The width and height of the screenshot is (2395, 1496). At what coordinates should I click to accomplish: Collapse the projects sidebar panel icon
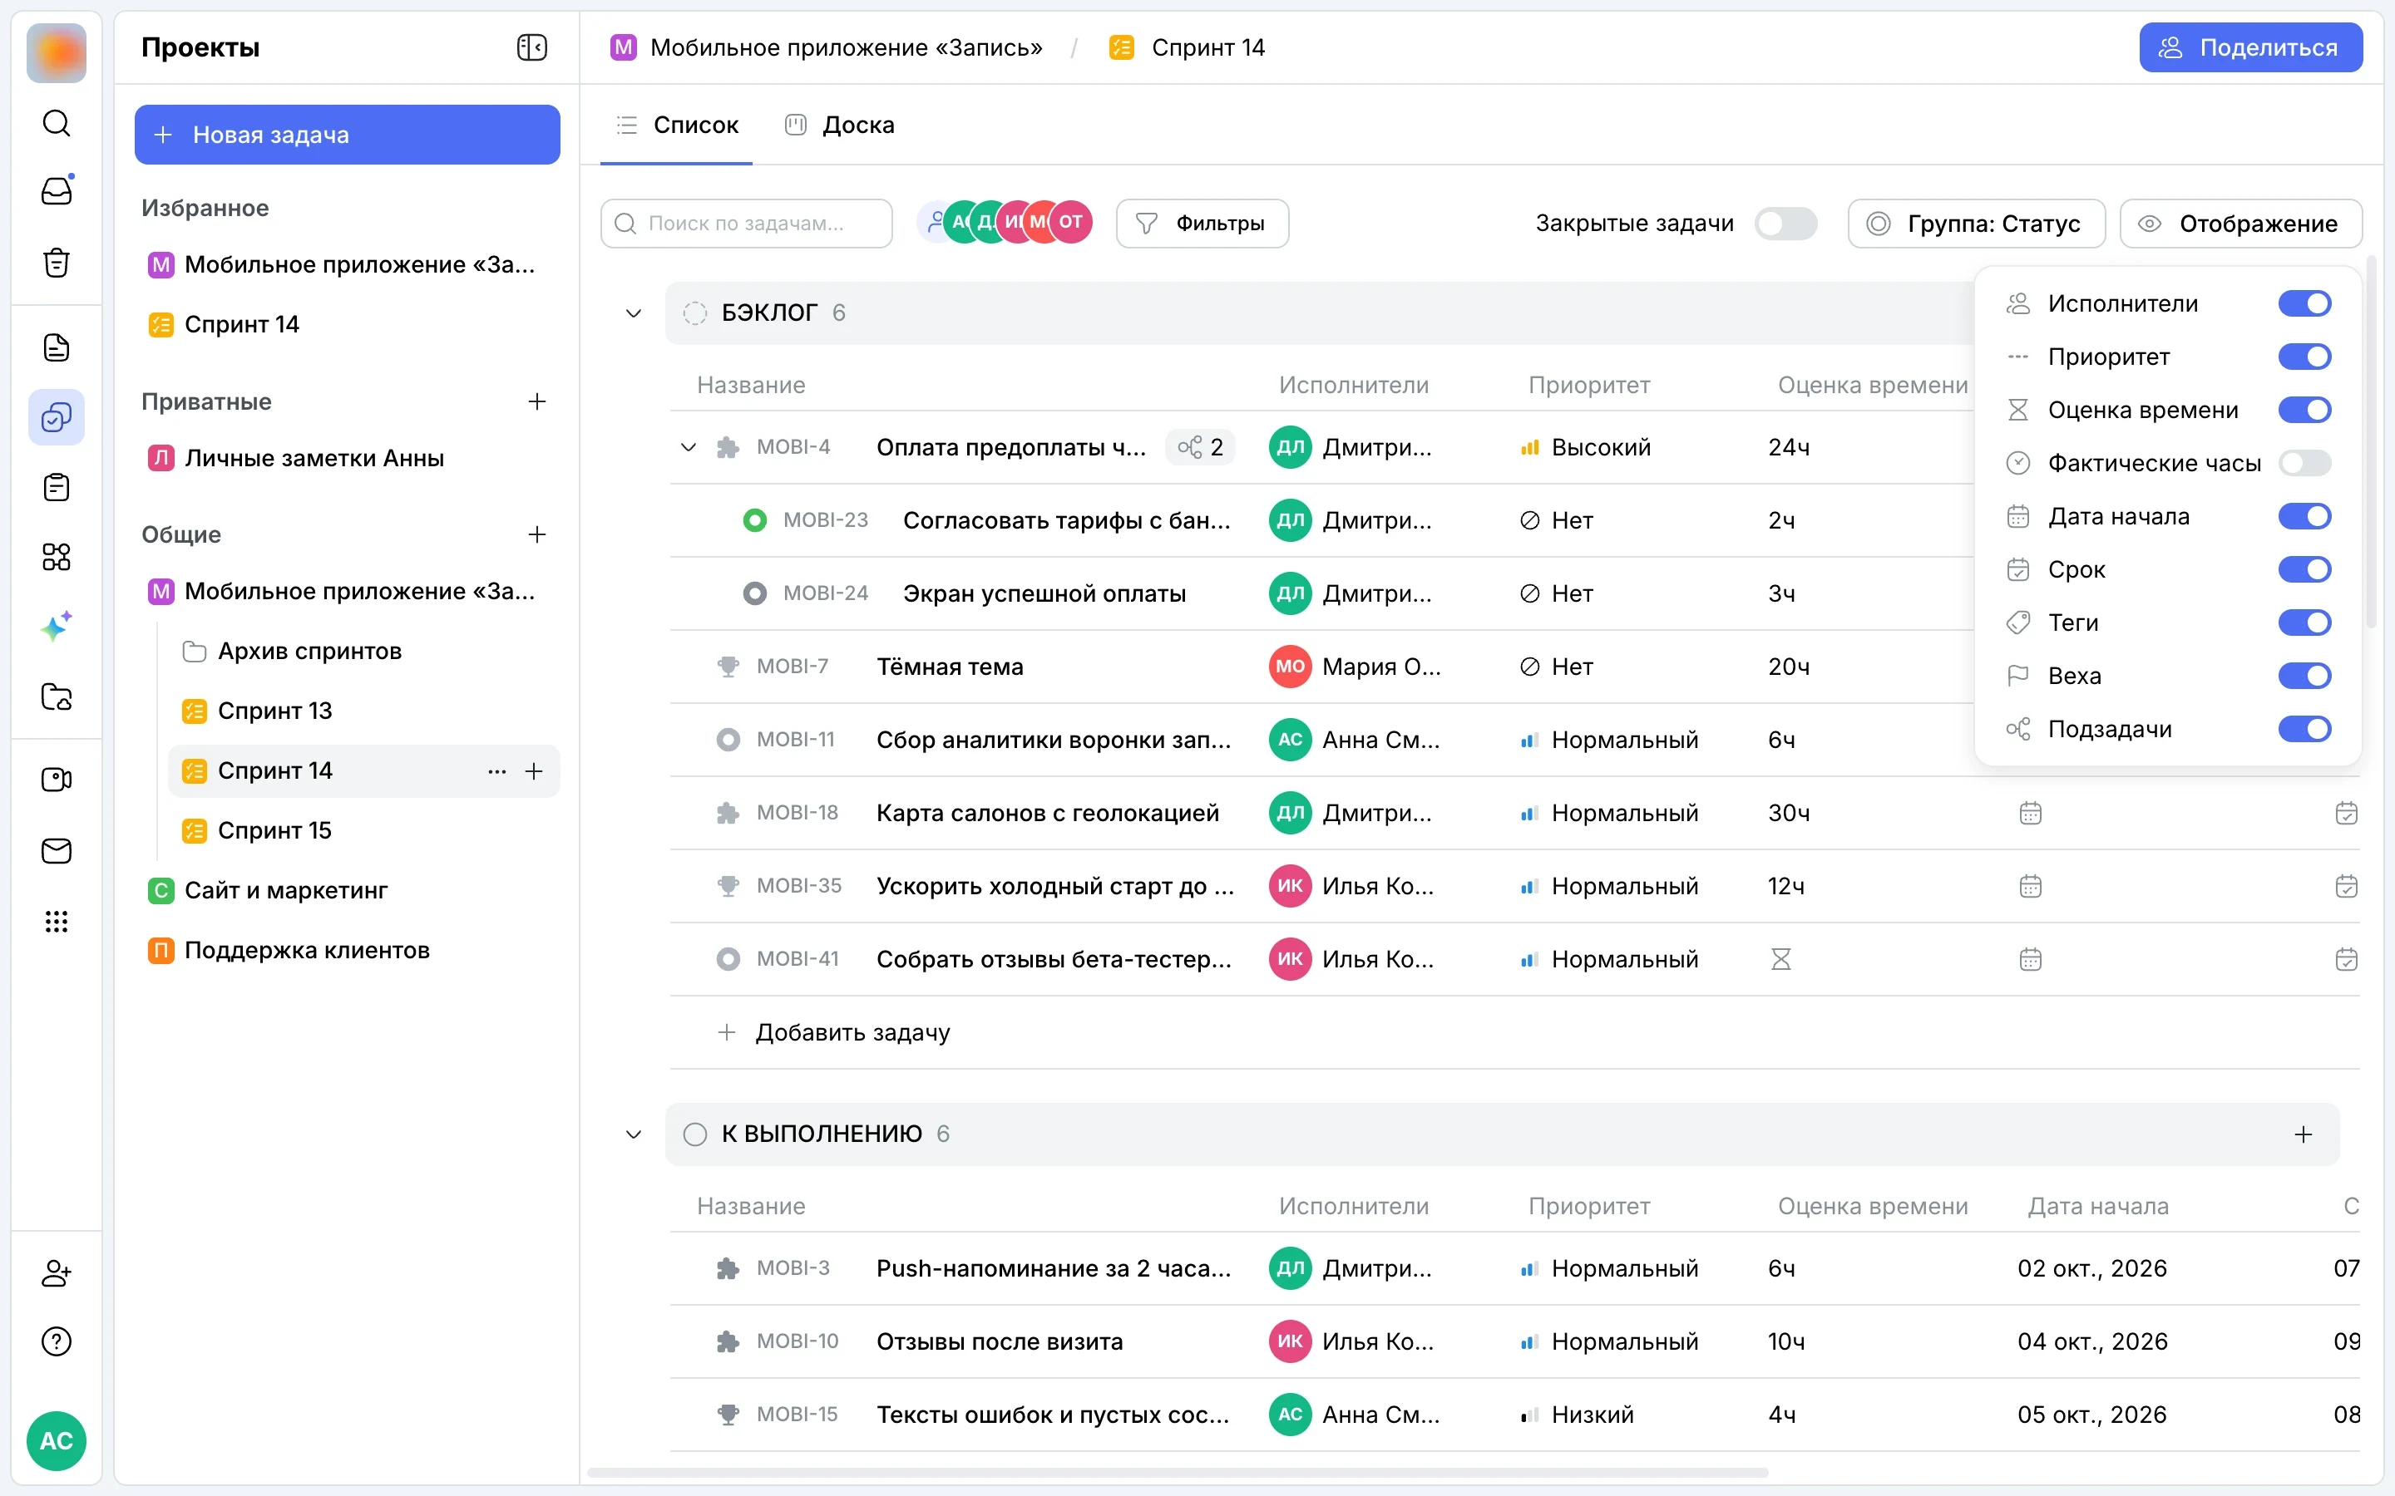point(532,47)
